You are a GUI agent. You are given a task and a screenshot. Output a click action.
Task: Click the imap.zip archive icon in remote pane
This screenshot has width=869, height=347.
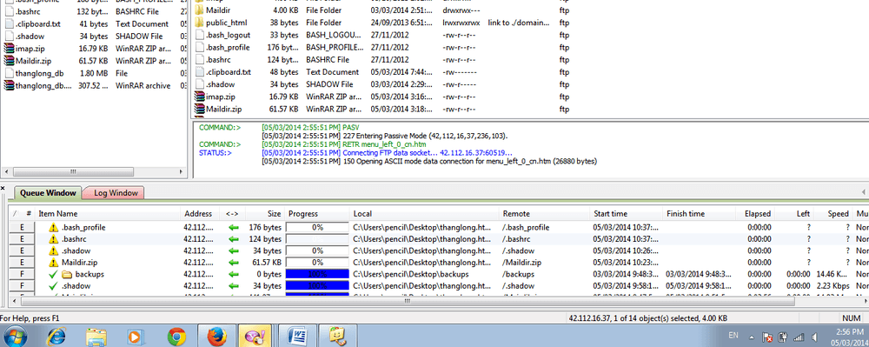199,97
